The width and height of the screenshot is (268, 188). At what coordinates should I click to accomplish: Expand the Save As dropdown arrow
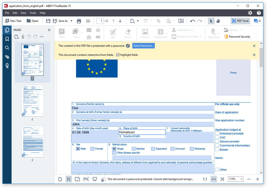tap(71, 21)
